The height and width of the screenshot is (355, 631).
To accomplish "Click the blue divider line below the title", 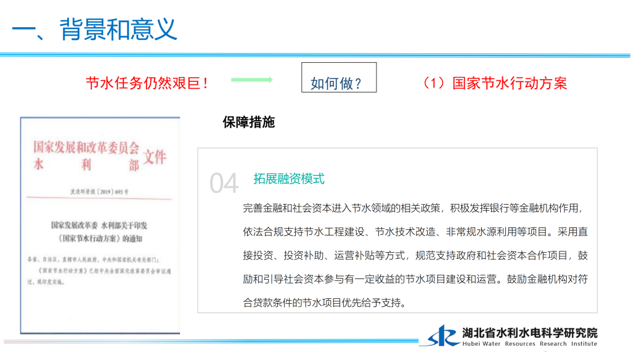I will (x=315, y=55).
